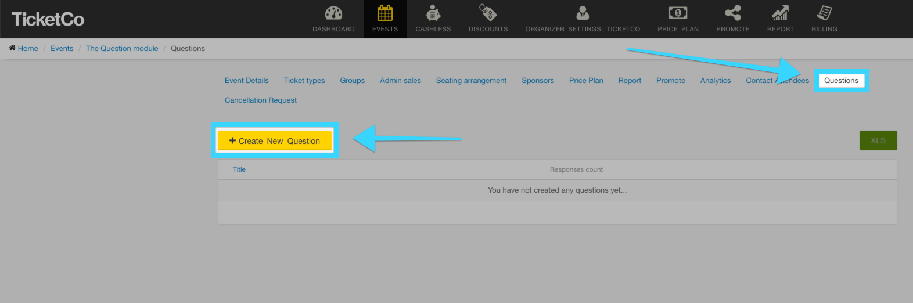Open the Seating arrangement tab
Screen dimensions: 913x303
coord(471,81)
